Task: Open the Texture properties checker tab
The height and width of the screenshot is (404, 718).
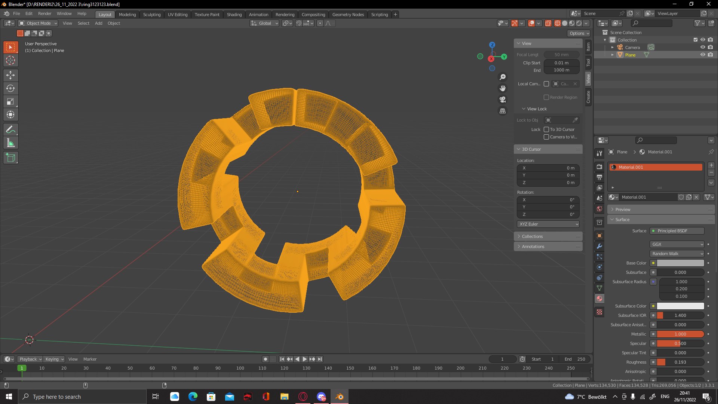Action: tap(599, 312)
